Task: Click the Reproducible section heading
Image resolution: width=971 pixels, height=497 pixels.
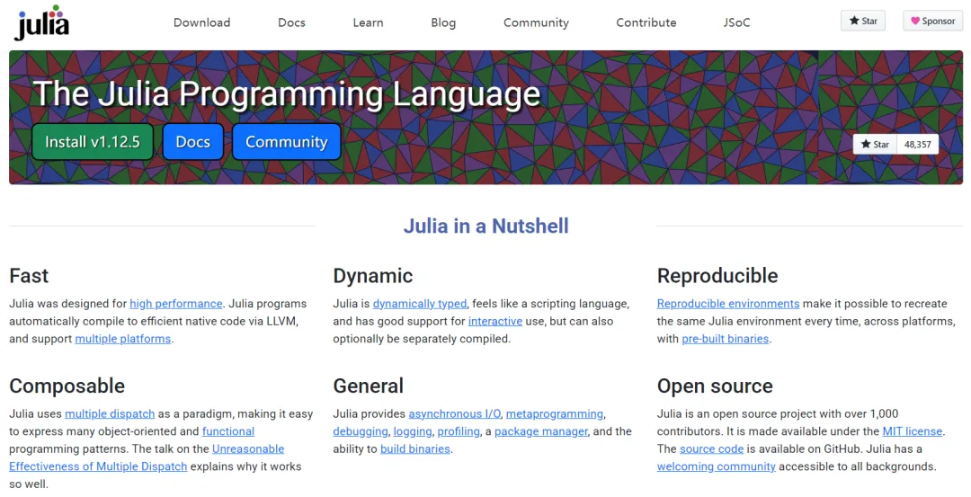Action: (x=717, y=275)
